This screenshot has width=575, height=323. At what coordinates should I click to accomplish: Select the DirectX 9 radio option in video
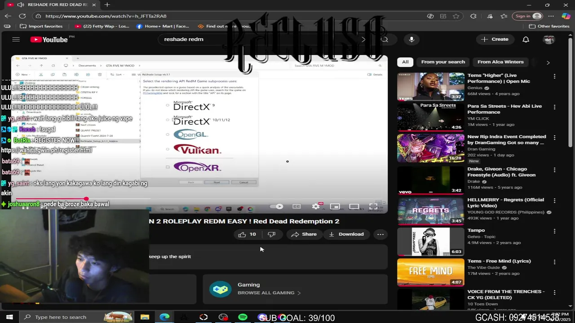pos(168,105)
